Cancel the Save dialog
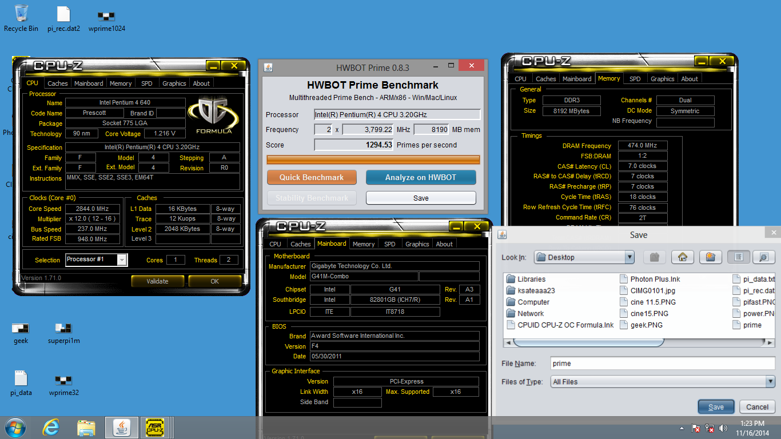Viewport: 781px width, 439px height. (758, 407)
